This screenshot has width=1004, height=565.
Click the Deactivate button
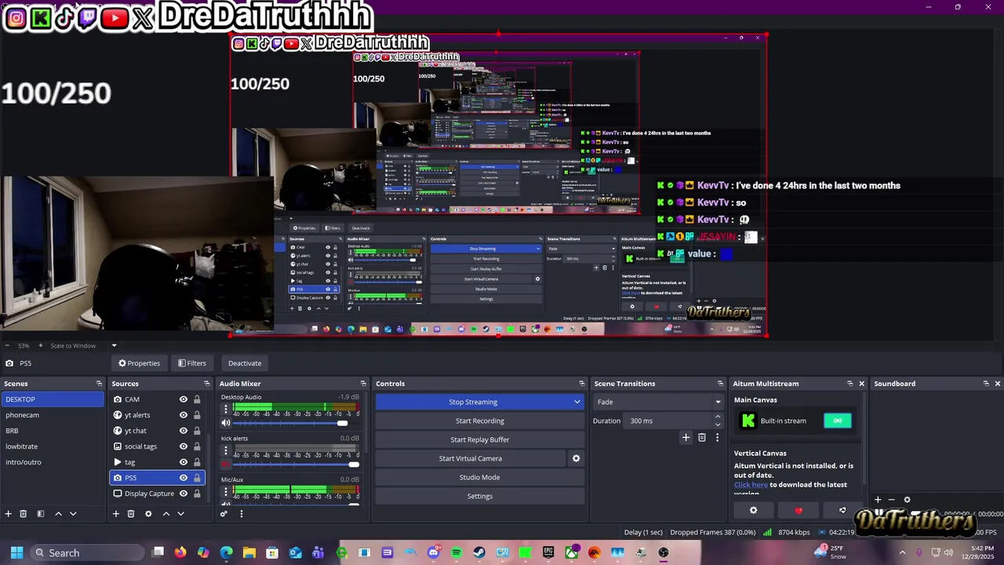(x=245, y=363)
